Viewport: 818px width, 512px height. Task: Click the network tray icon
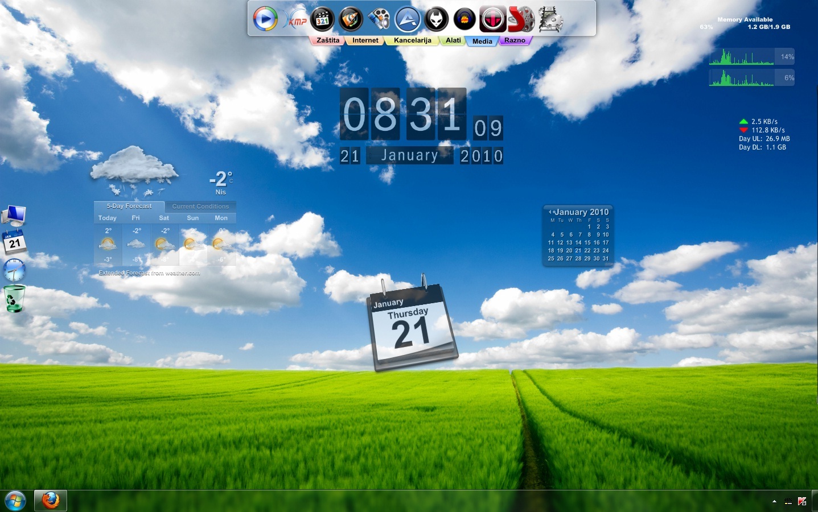click(788, 501)
